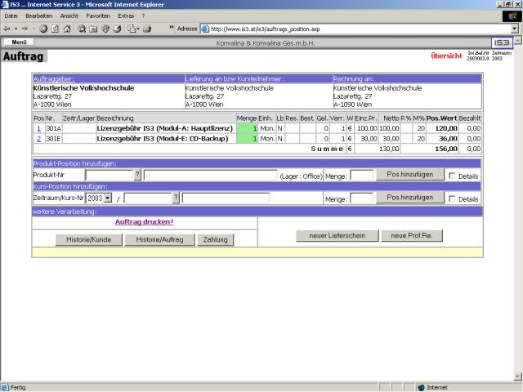Click Auftrag drucken link
The image size is (523, 392).
[145, 222]
